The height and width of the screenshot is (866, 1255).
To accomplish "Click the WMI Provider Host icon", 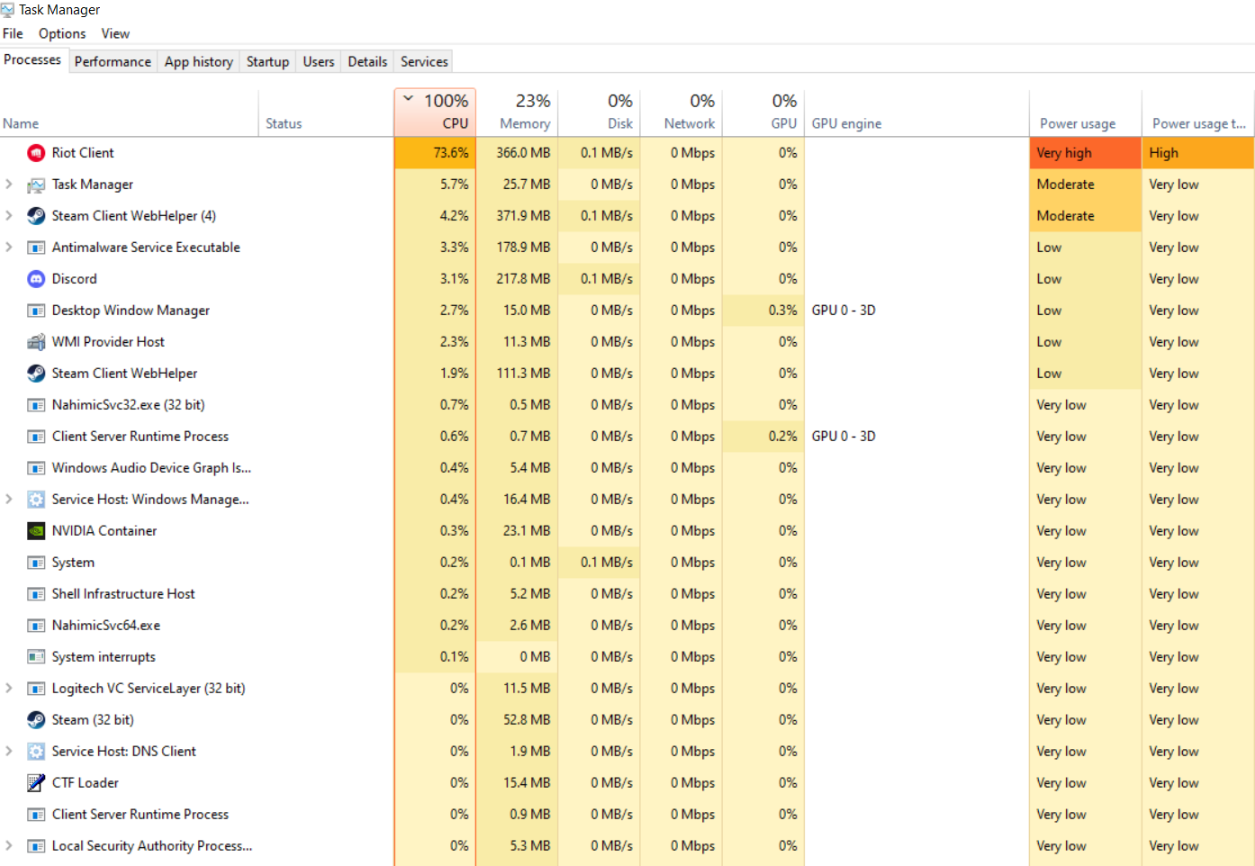I will [x=36, y=342].
